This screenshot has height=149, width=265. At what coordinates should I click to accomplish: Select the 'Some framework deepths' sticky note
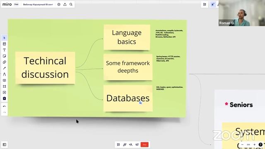tap(128, 67)
